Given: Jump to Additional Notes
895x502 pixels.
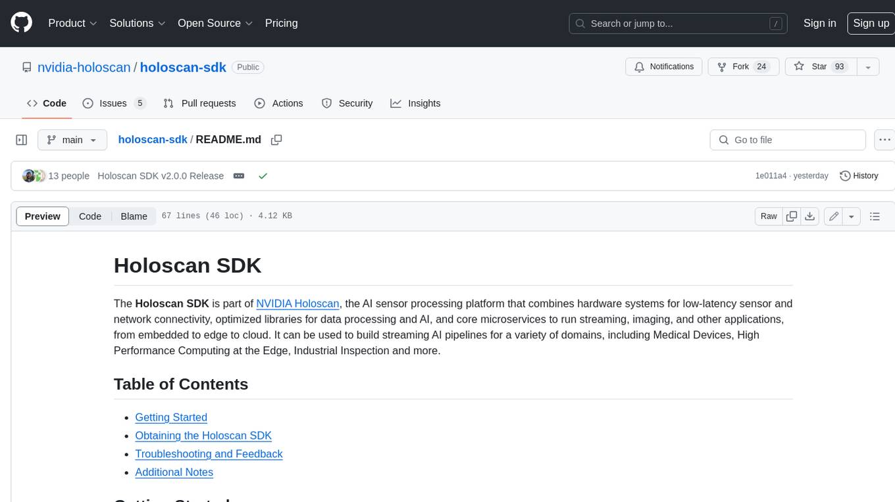Looking at the screenshot, I should 174,472.
